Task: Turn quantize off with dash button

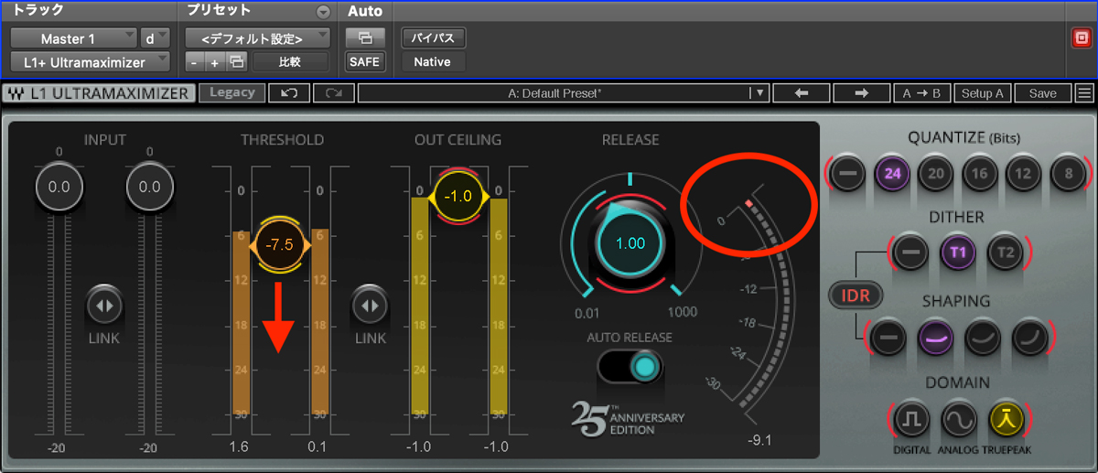Action: (848, 173)
